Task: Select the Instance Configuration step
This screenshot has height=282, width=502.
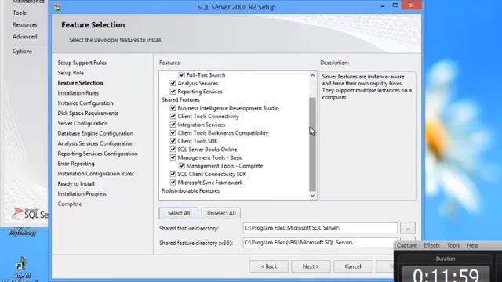Action: click(x=85, y=103)
